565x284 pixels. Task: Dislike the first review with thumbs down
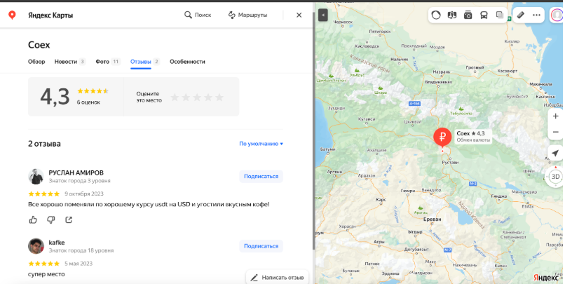50,219
